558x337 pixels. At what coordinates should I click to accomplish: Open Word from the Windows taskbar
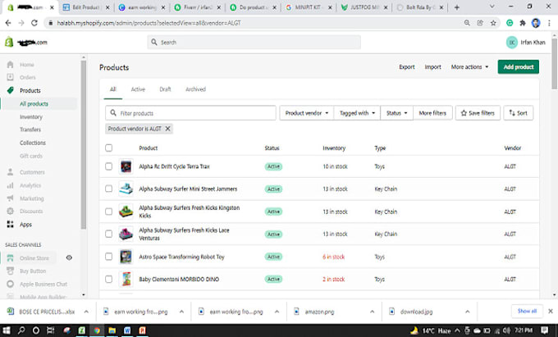[x=127, y=330]
